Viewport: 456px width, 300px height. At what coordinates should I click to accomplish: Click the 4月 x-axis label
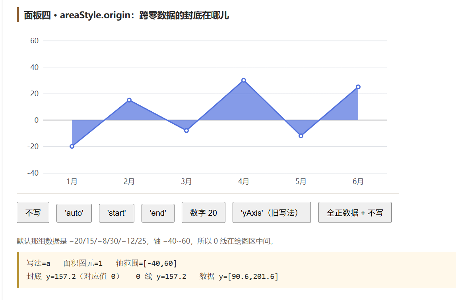244,182
